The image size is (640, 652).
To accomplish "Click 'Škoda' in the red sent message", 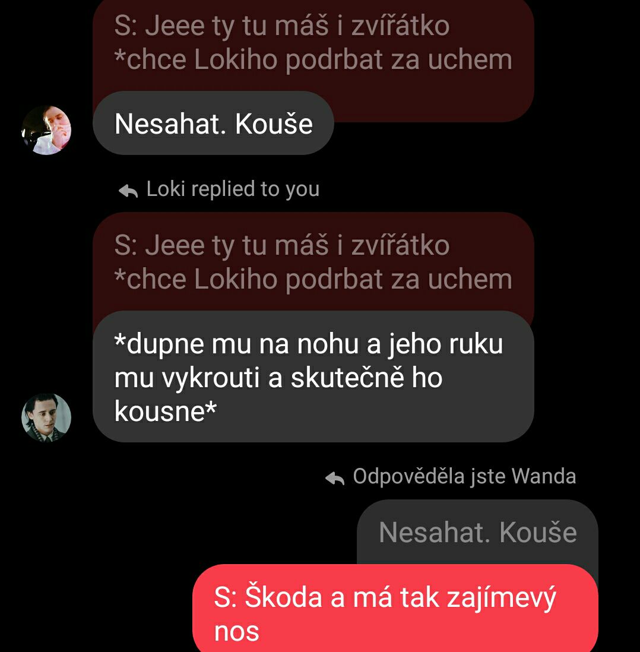I will 283,596.
